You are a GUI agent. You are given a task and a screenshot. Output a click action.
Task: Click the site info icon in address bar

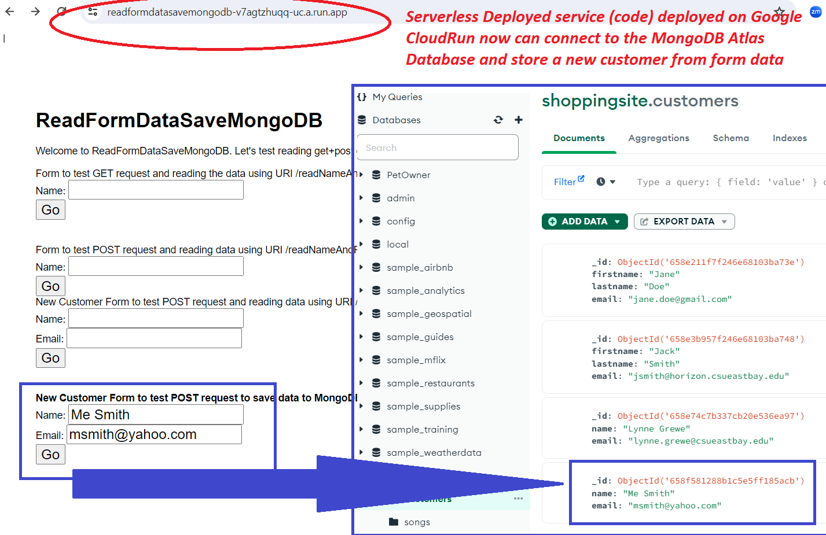click(x=93, y=12)
